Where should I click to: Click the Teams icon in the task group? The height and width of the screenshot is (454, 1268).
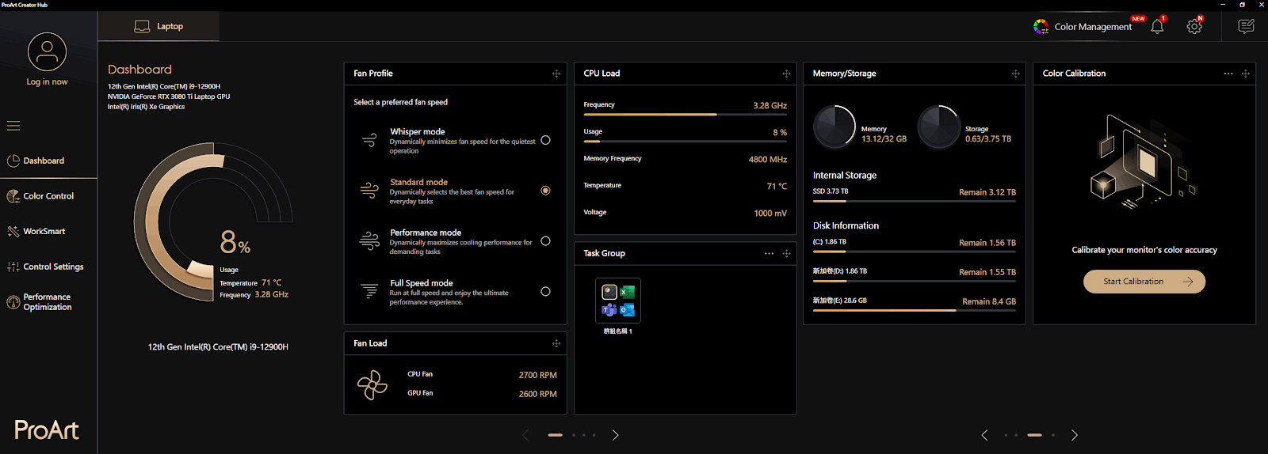(609, 310)
